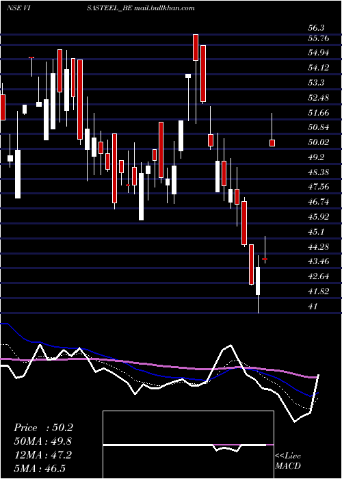Viewport: 342px width, 479px height.
Task: Click the 12MA : 47.2 readout
Action: point(42,455)
